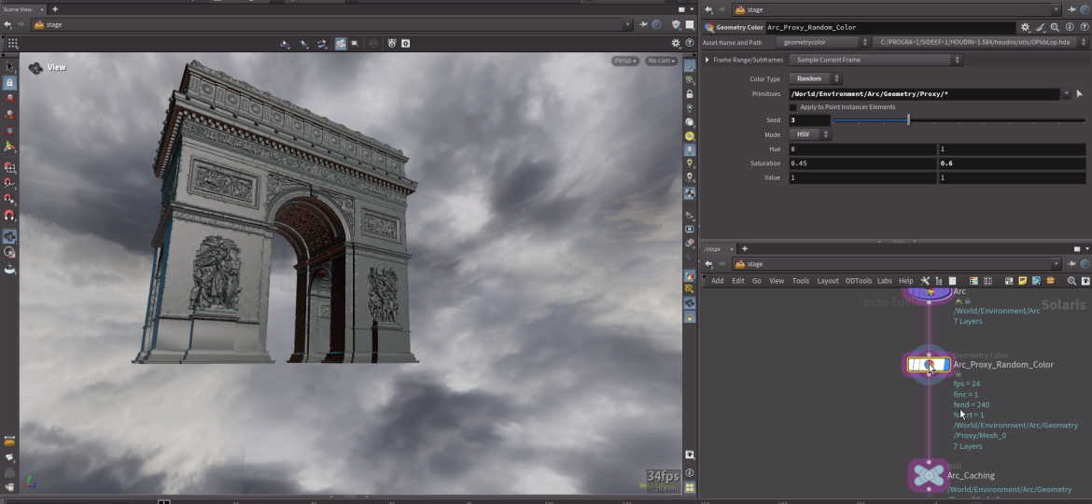Open the Labs menu in the network editor
The height and width of the screenshot is (504, 1092).
point(884,281)
